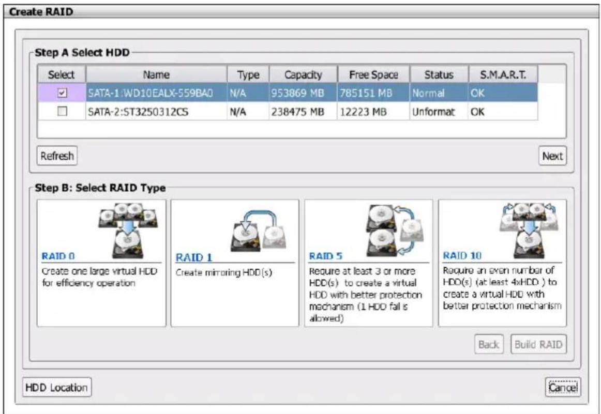Click the S.M.A.R.T. column header
This screenshot has height=414, width=601.
point(503,74)
